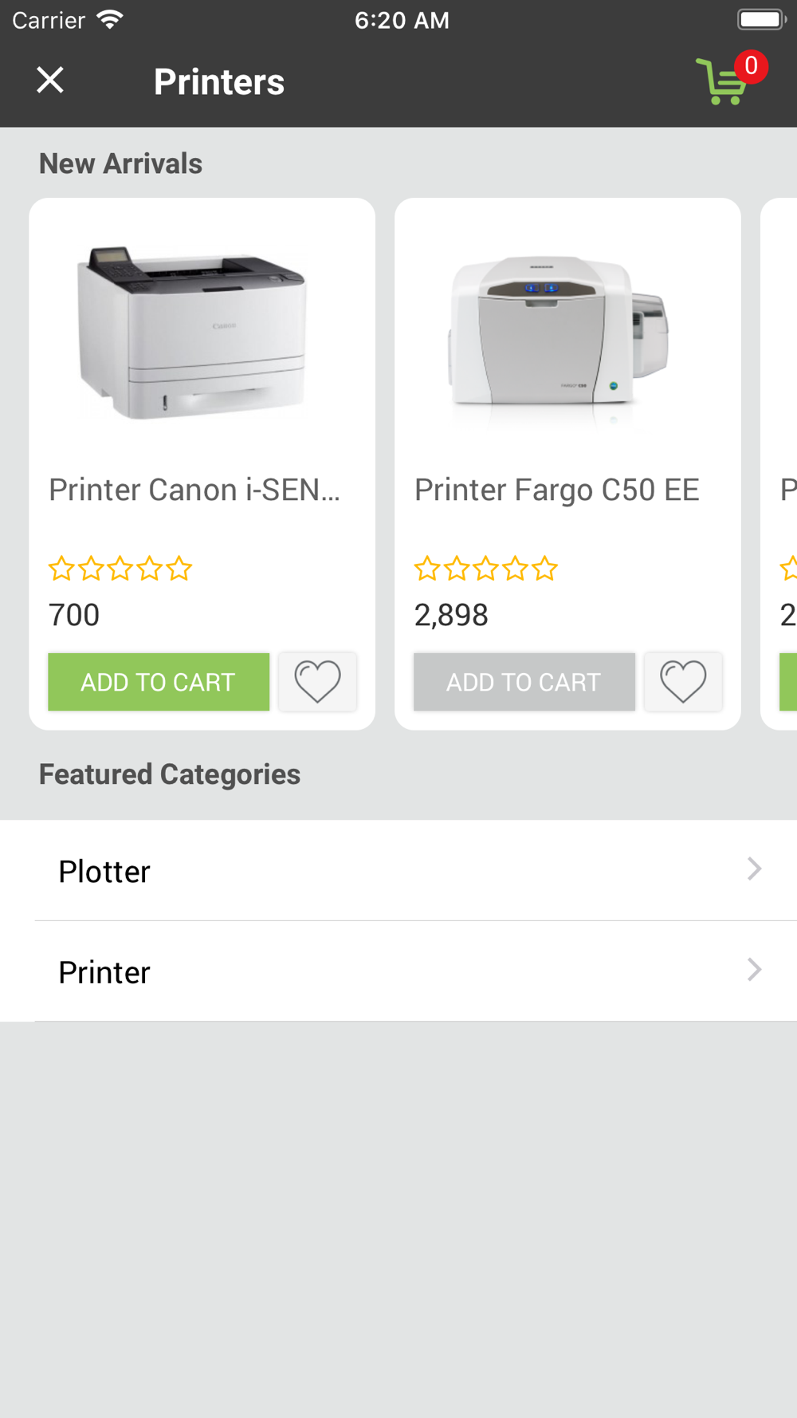Rate the Fargo C50 EE using stars
797x1418 pixels.
[x=485, y=569]
